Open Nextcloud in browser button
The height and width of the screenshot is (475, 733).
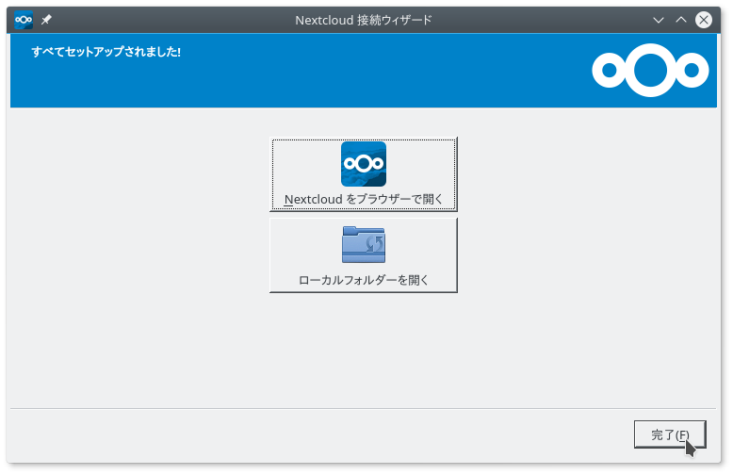click(364, 174)
